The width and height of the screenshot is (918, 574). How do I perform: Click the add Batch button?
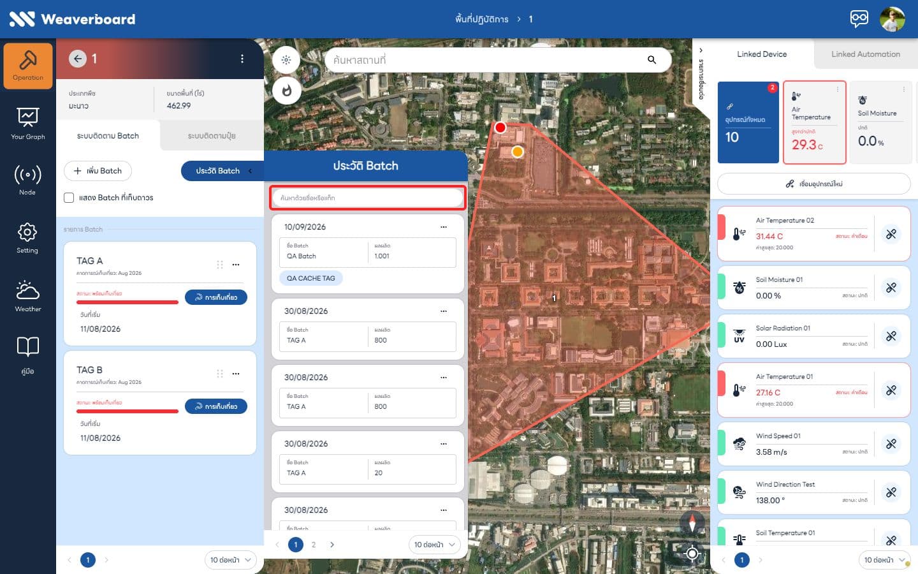tap(98, 171)
